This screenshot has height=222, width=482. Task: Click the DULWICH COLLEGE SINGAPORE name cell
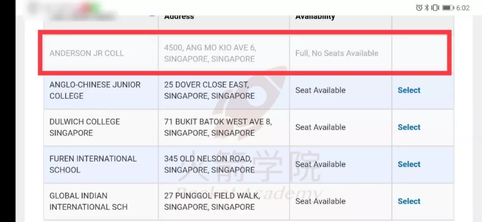(84, 127)
